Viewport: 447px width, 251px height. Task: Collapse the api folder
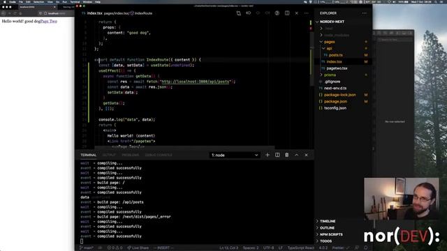pos(329,48)
